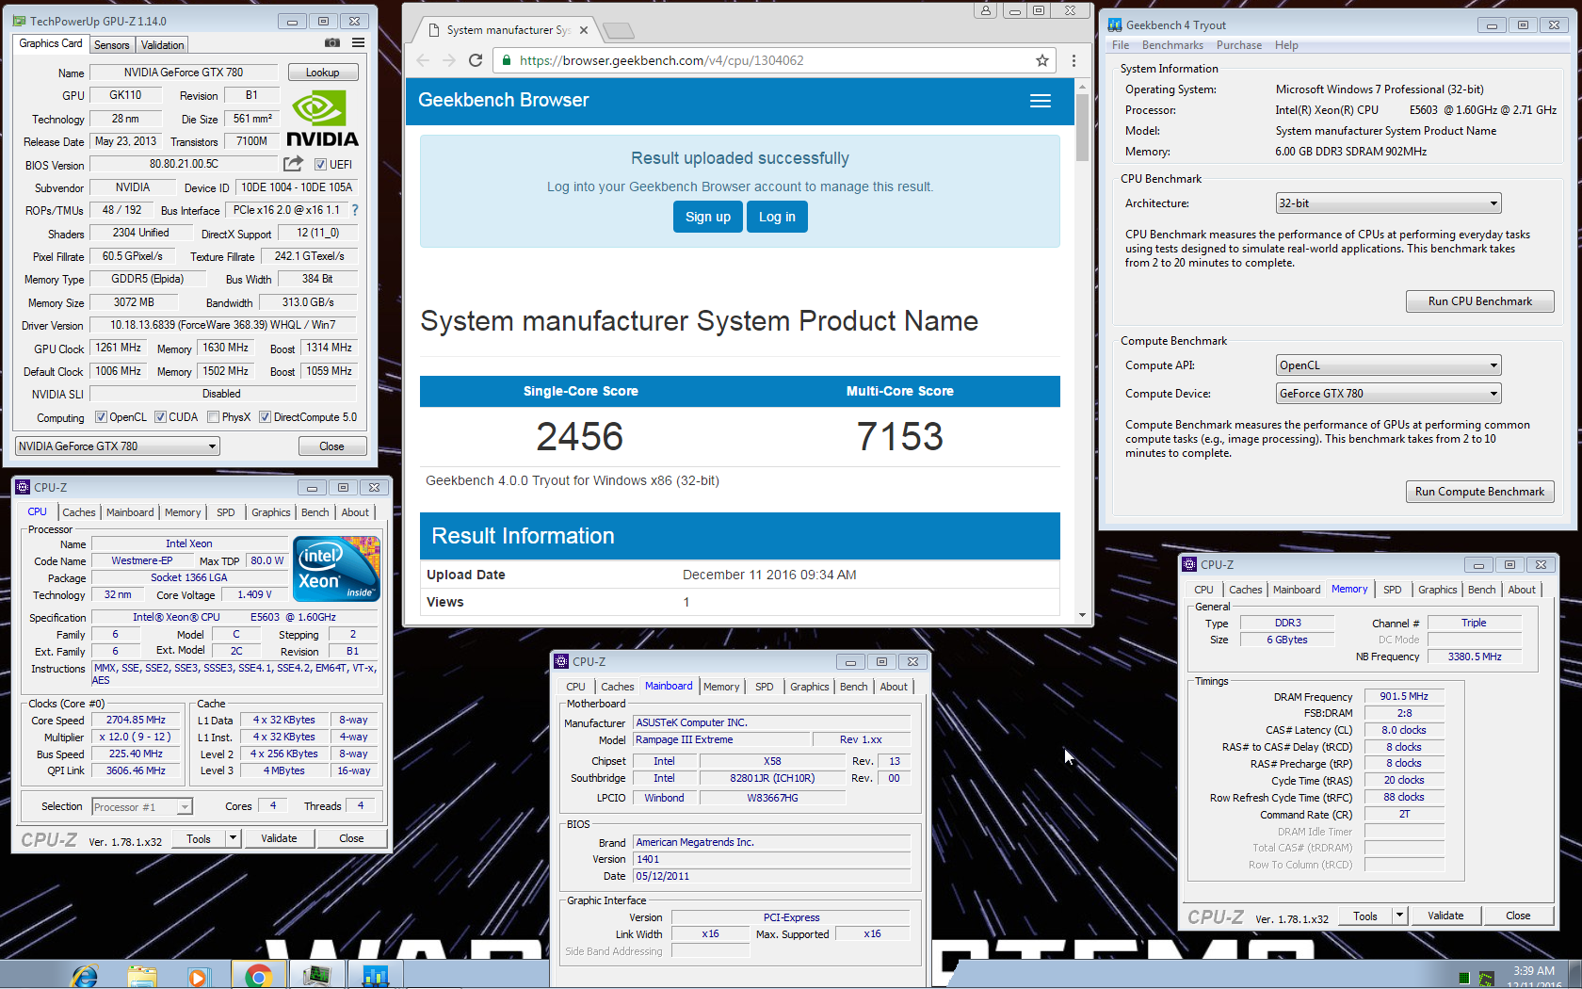This screenshot has height=989, width=1582.
Task: Open Windows Media Player from the taskbar
Action: (198, 977)
